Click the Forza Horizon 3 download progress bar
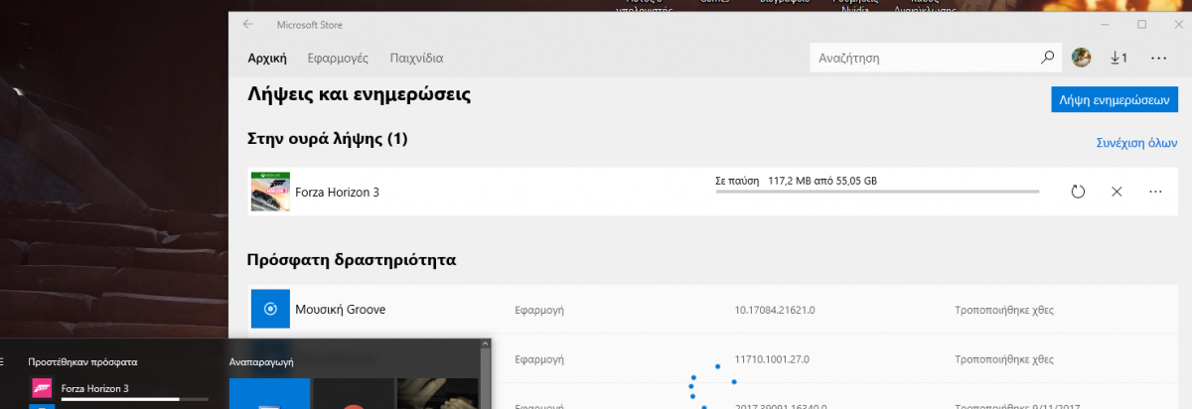The height and width of the screenshot is (409, 1192). tap(877, 192)
